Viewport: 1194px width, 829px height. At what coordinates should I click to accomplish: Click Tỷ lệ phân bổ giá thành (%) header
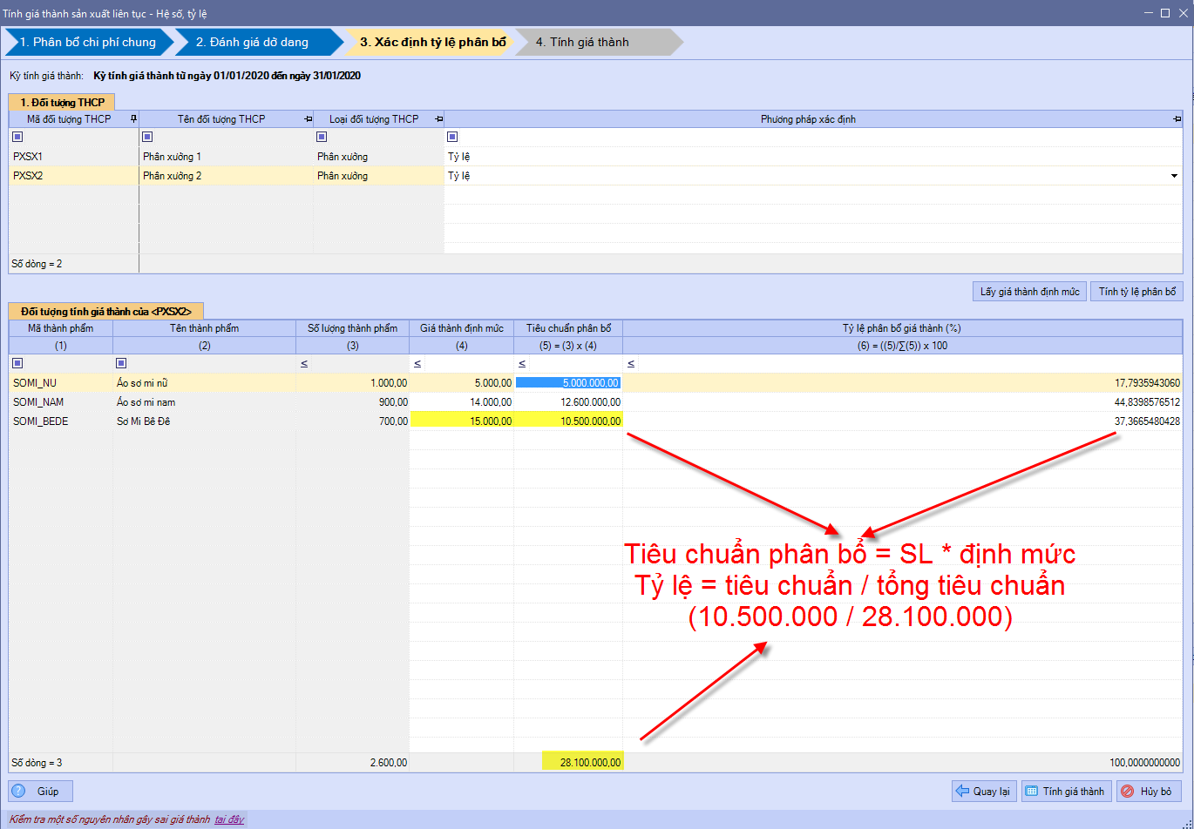903,328
